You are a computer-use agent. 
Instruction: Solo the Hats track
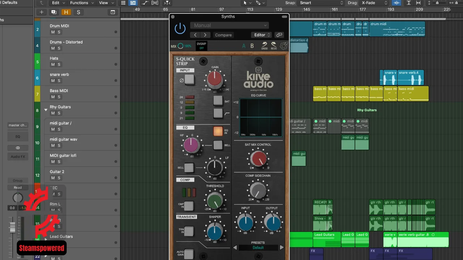pyautogui.click(x=59, y=65)
